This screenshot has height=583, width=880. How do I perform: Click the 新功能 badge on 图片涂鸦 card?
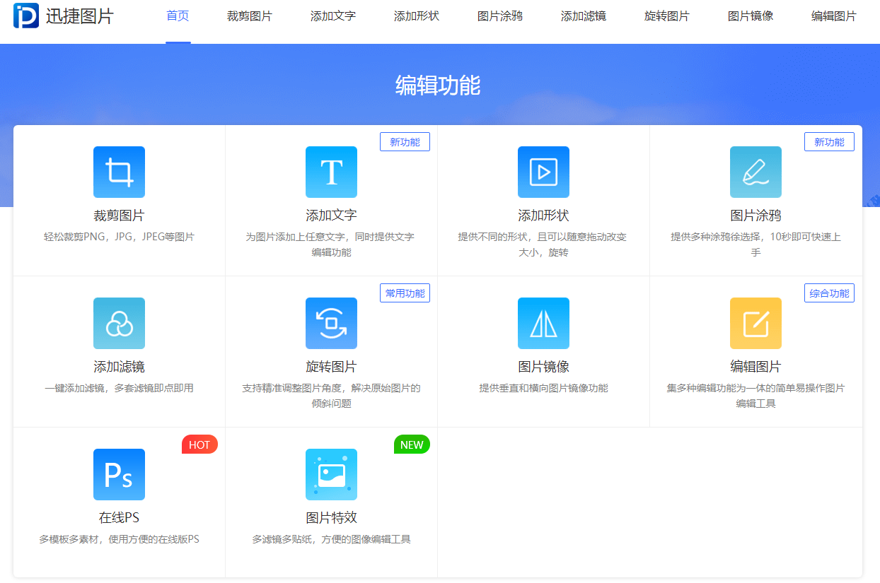829,142
